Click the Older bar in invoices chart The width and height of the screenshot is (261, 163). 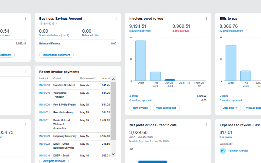click(x=141, y=61)
